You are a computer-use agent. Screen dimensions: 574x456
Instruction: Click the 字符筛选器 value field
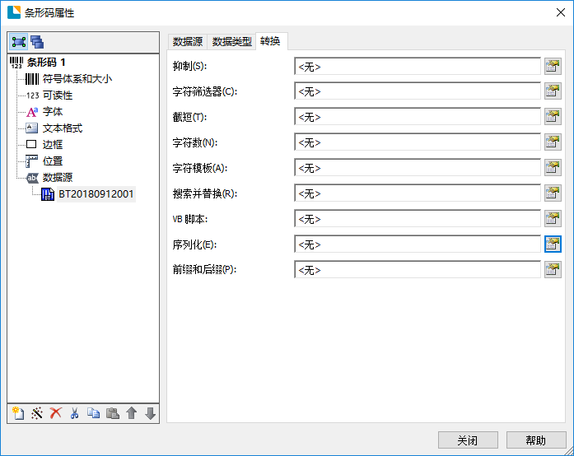pyautogui.click(x=417, y=91)
